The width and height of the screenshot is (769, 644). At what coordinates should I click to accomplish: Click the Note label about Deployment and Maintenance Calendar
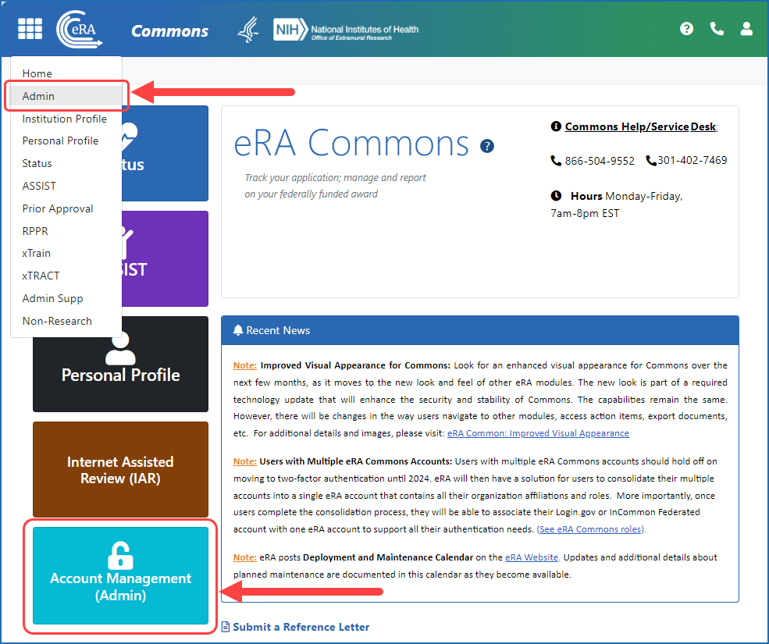point(244,557)
